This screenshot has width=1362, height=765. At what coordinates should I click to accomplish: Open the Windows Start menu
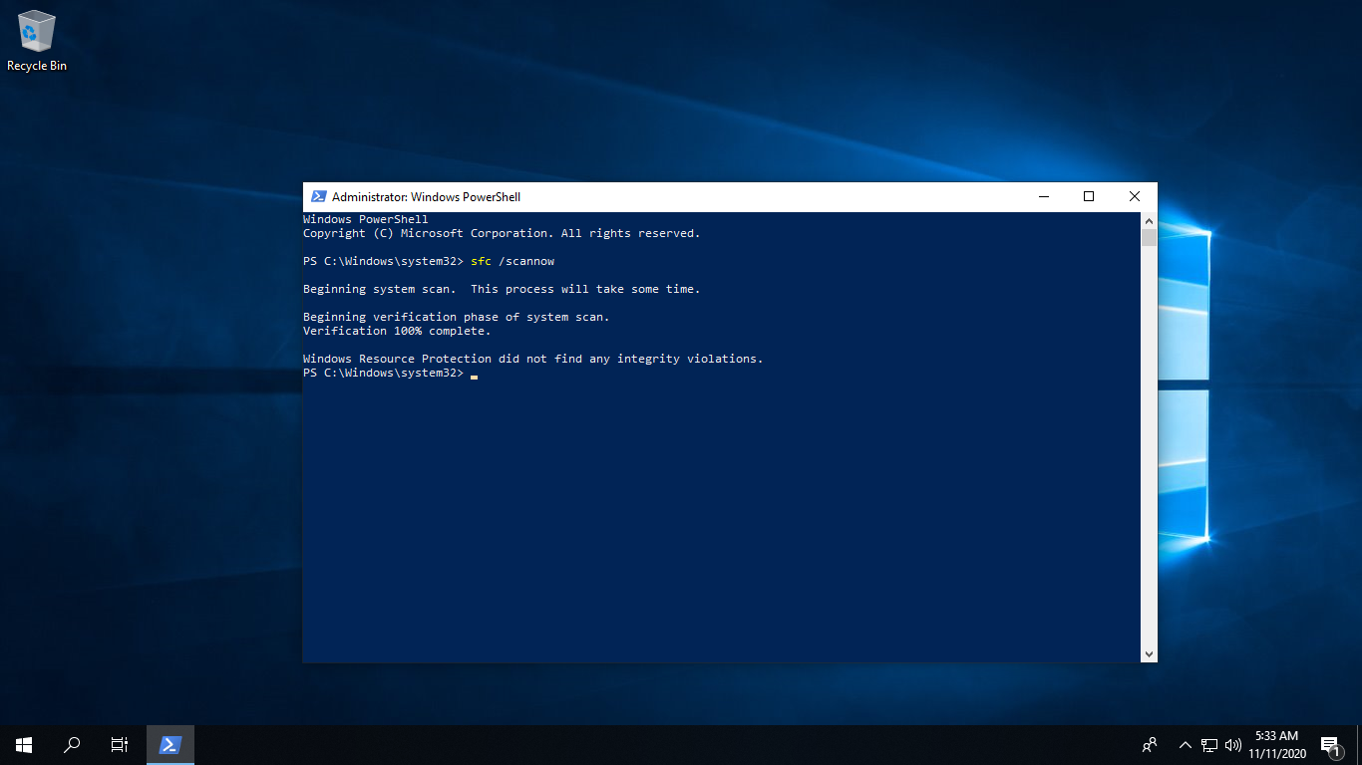24,744
